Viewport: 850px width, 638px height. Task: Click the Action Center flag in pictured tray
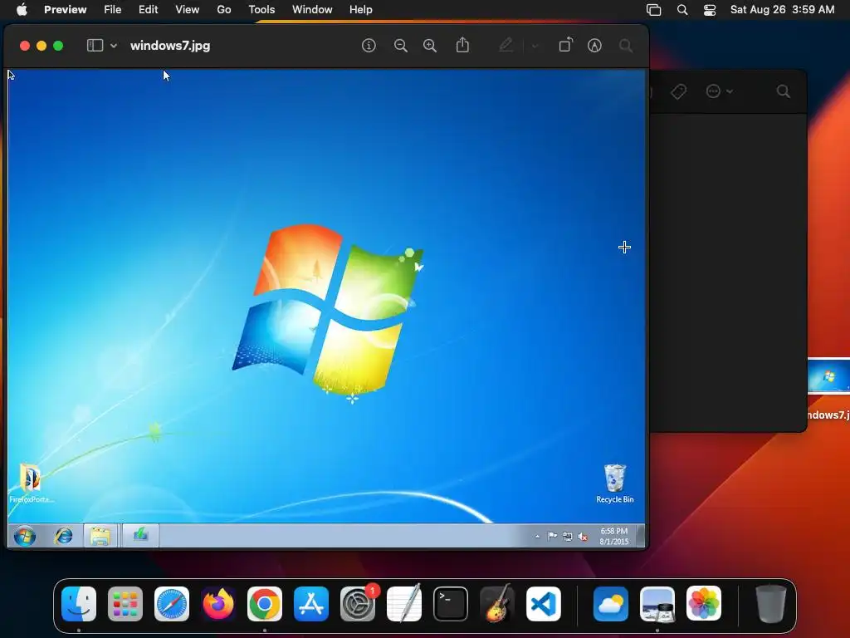pyautogui.click(x=552, y=537)
